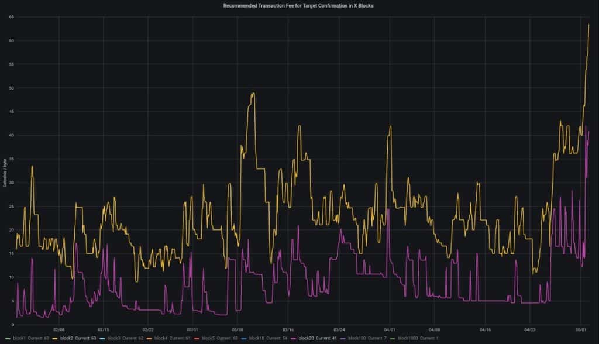Enable the block4 series legend label
Screen dimensions: 599x344
(x=173, y=338)
